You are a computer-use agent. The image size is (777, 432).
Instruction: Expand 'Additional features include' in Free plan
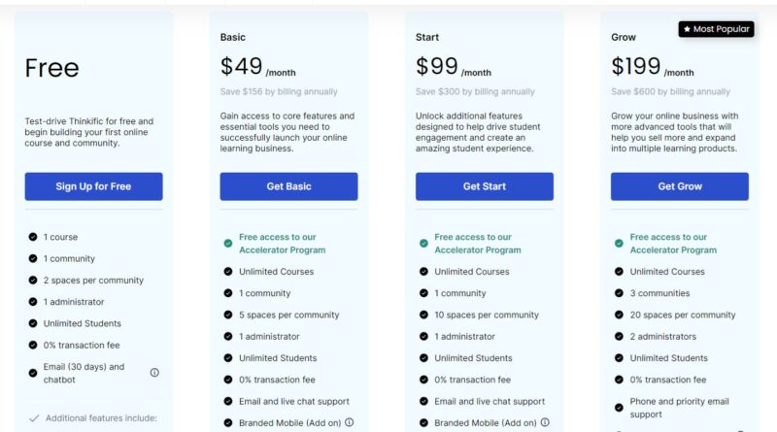[x=93, y=418]
